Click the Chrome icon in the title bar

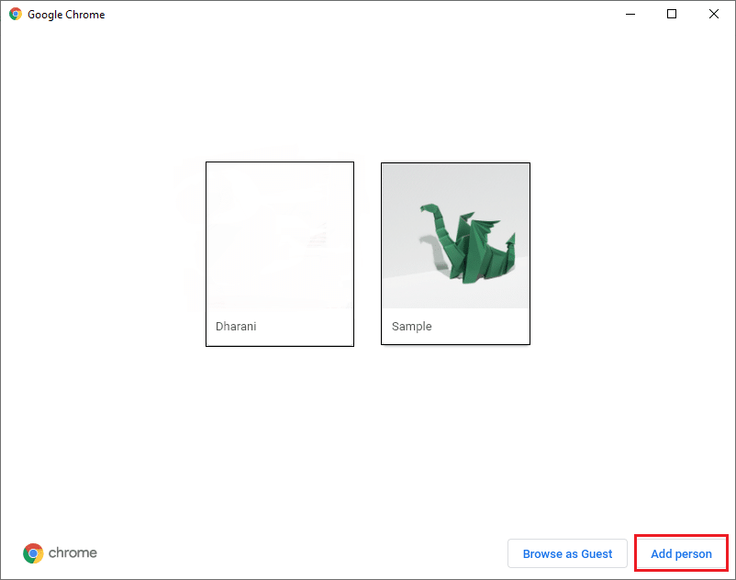point(15,14)
